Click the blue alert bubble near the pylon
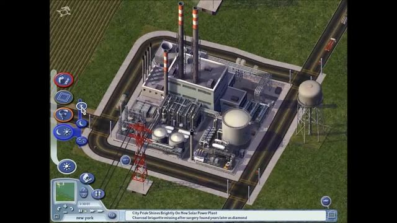This screenshot has height=223, width=397. tap(125, 160)
